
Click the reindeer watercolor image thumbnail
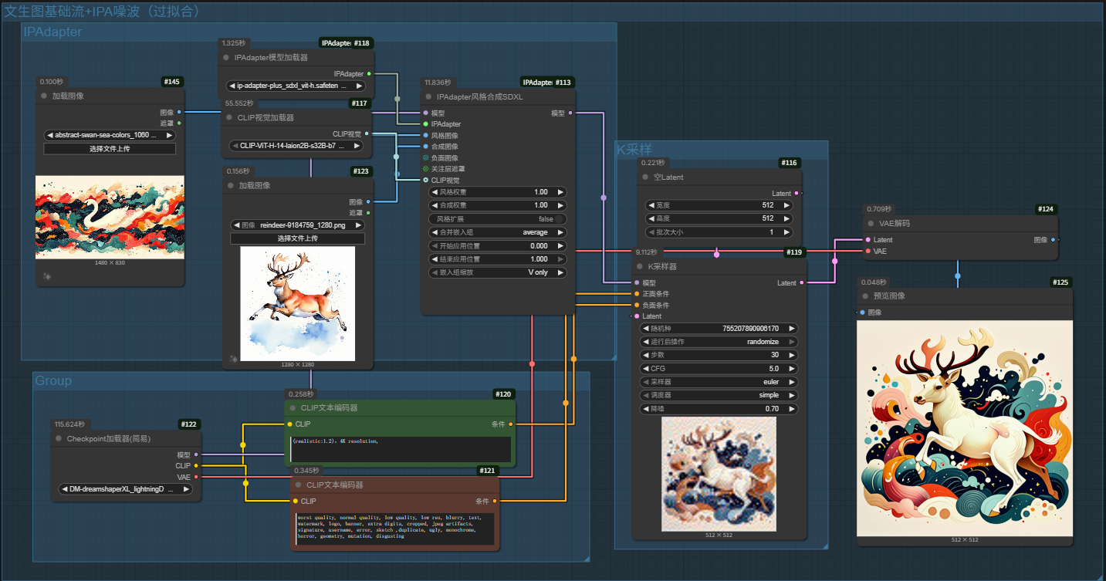pos(297,303)
